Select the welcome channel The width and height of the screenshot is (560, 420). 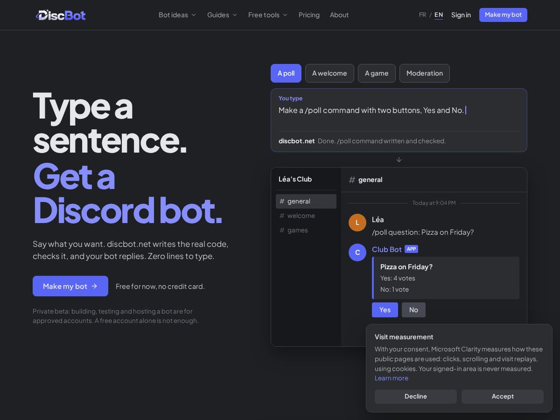306,216
